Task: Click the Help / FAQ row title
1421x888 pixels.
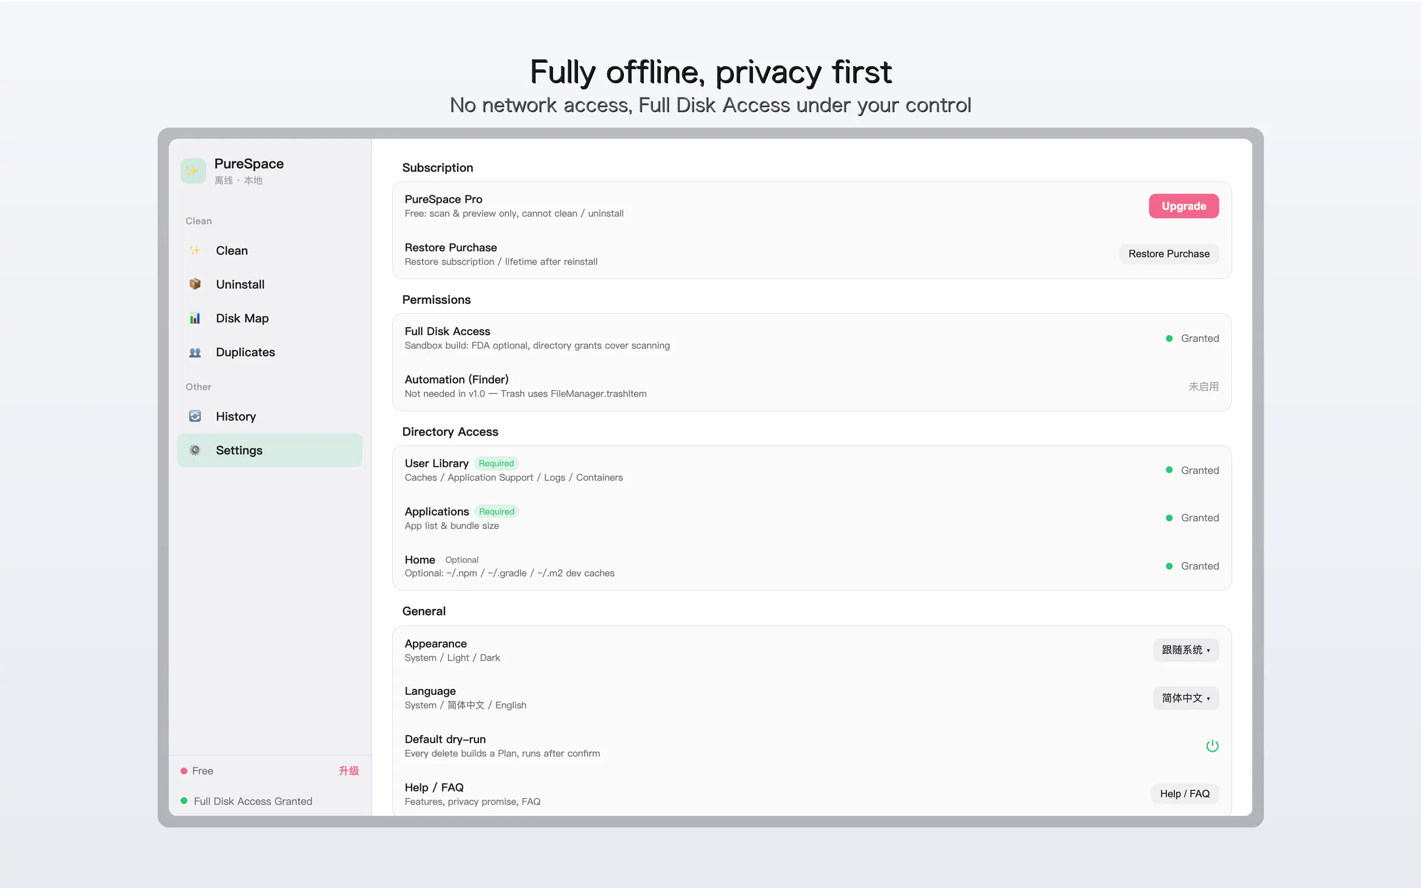Action: click(434, 788)
